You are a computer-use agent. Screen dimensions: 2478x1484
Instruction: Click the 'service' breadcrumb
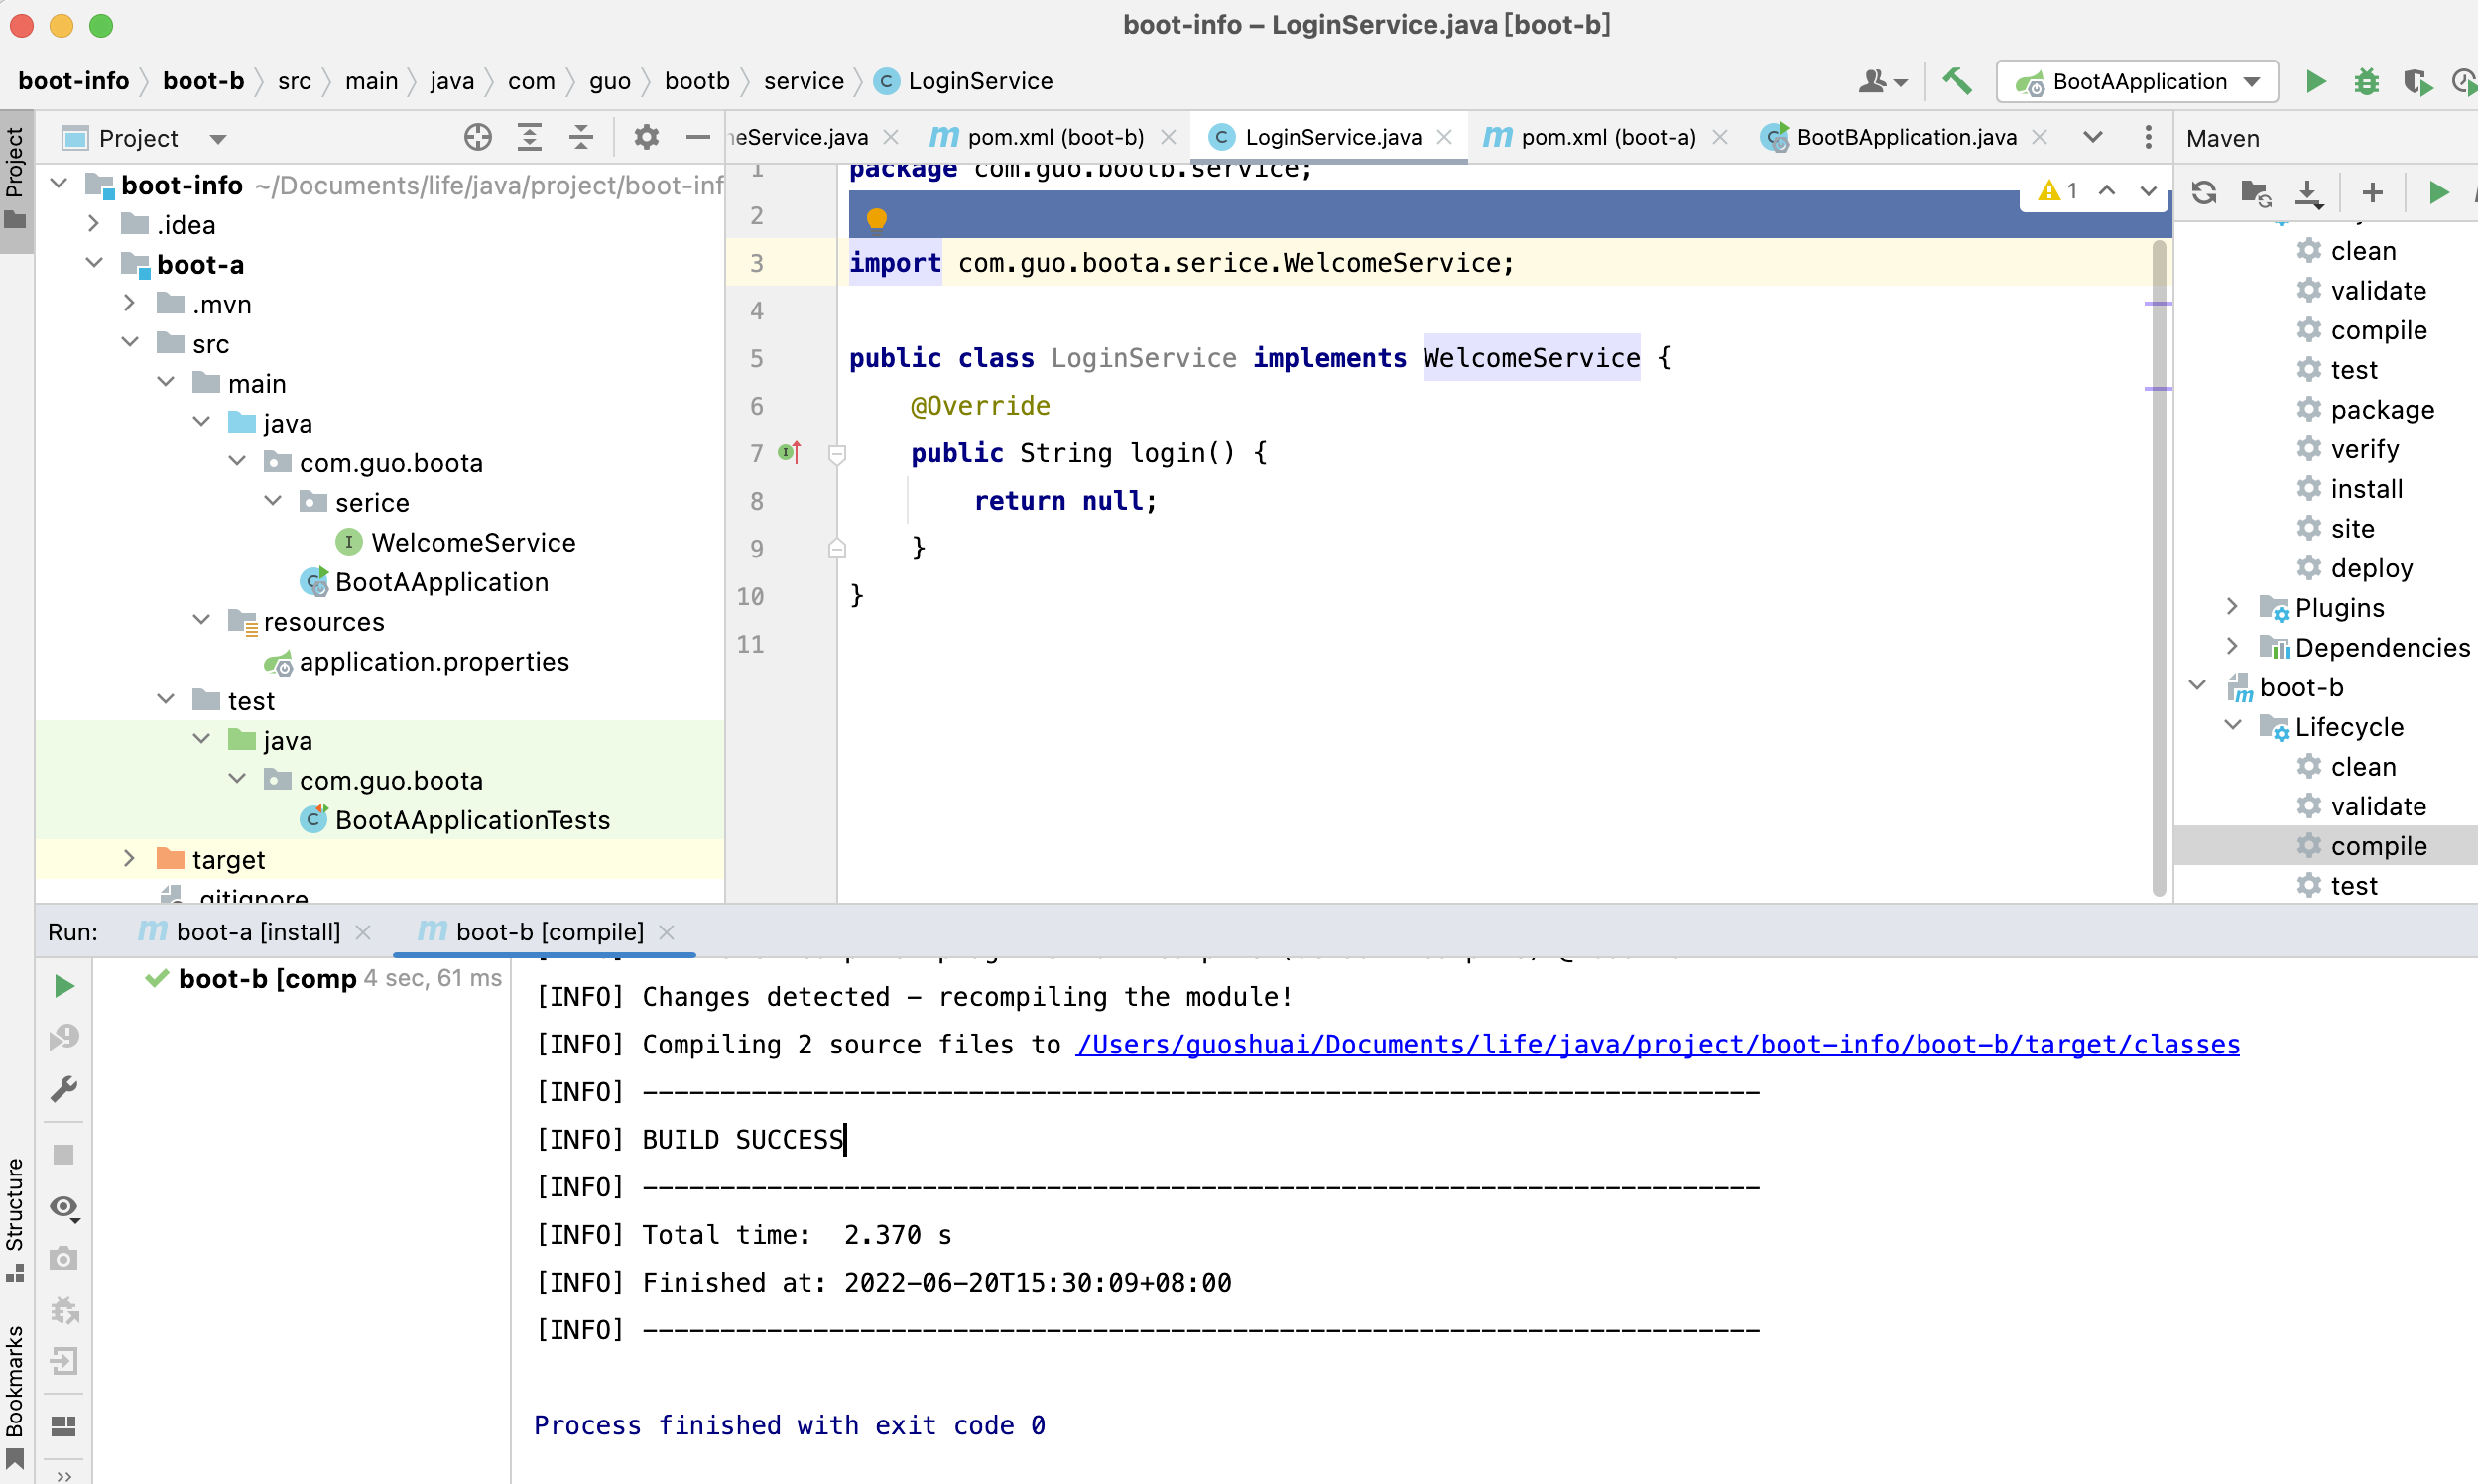pyautogui.click(x=803, y=81)
